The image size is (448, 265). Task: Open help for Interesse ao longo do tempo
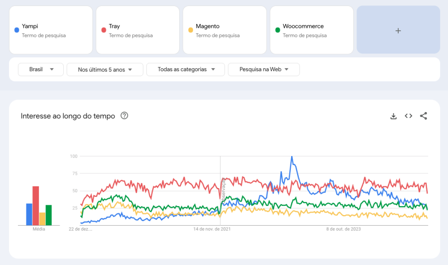point(124,116)
